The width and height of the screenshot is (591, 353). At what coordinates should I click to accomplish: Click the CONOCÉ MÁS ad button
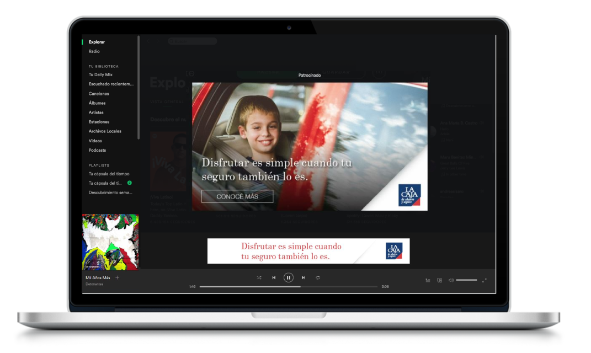coord(237,196)
